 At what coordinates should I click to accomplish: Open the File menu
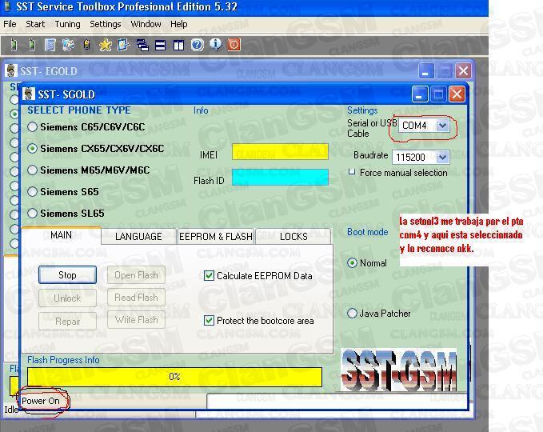tap(10, 24)
